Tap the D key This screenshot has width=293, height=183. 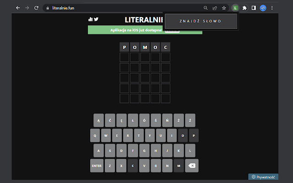(x=121, y=151)
